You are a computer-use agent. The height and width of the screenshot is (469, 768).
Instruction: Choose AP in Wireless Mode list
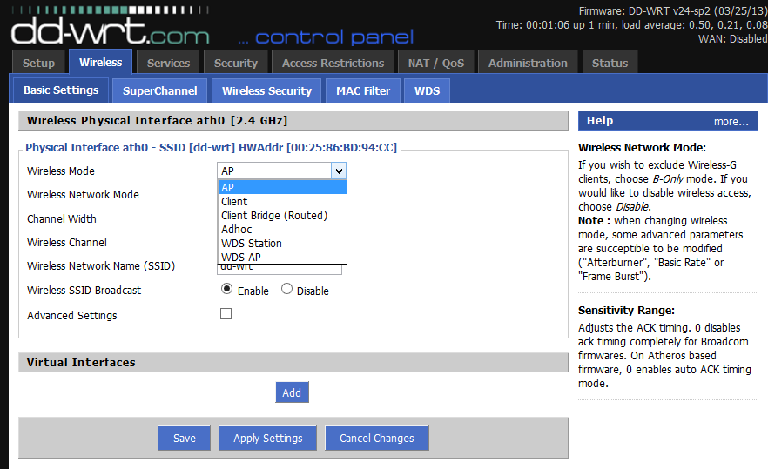point(283,187)
